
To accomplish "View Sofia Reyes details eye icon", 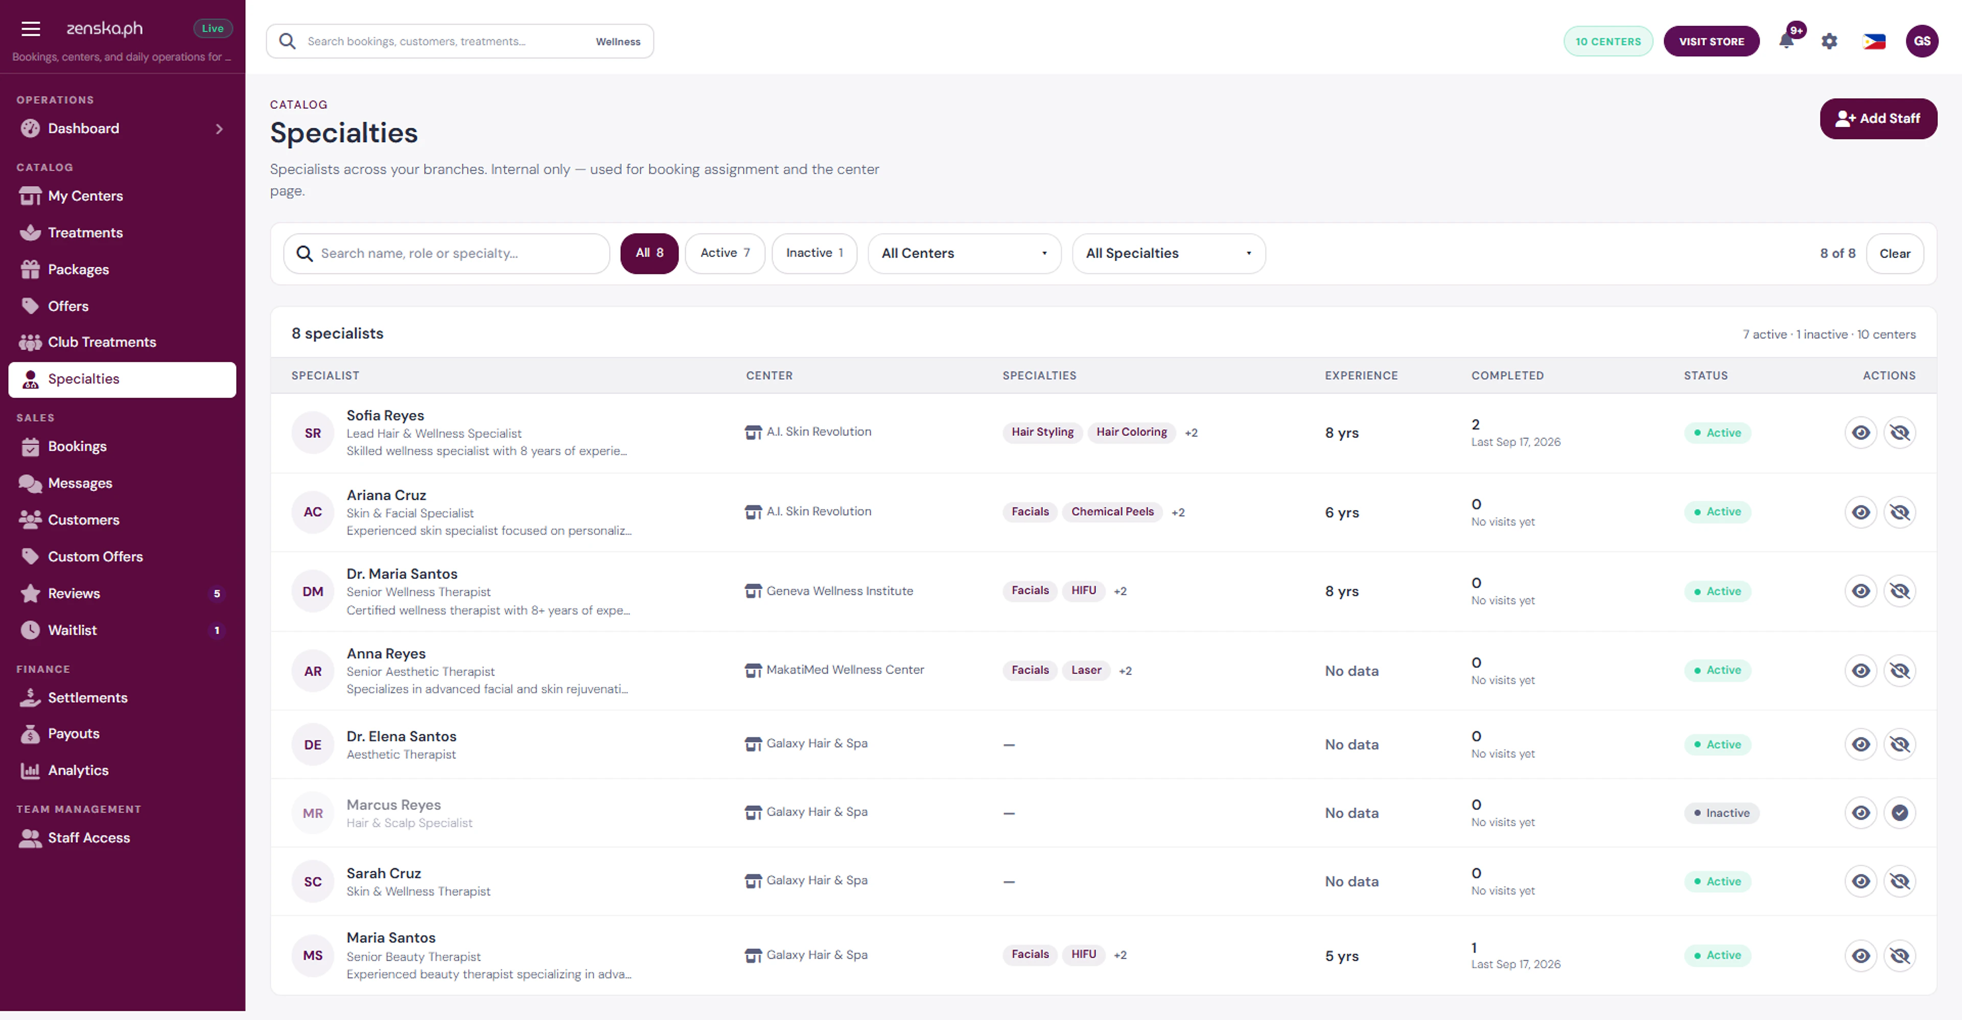I will click(1861, 433).
